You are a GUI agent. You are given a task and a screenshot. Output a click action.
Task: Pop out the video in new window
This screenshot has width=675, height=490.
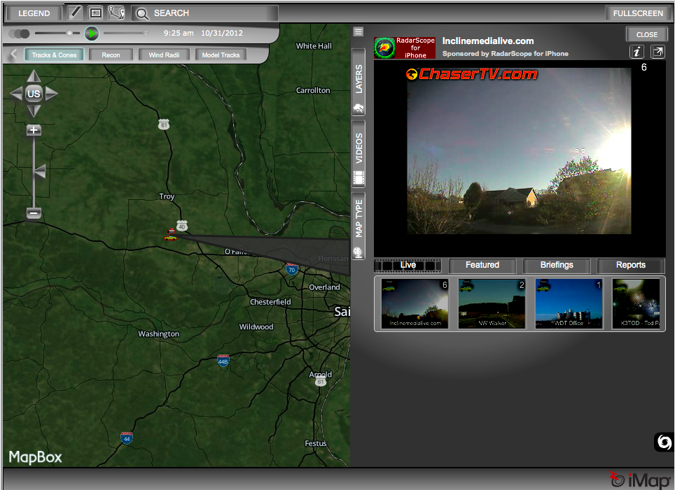[x=657, y=52]
